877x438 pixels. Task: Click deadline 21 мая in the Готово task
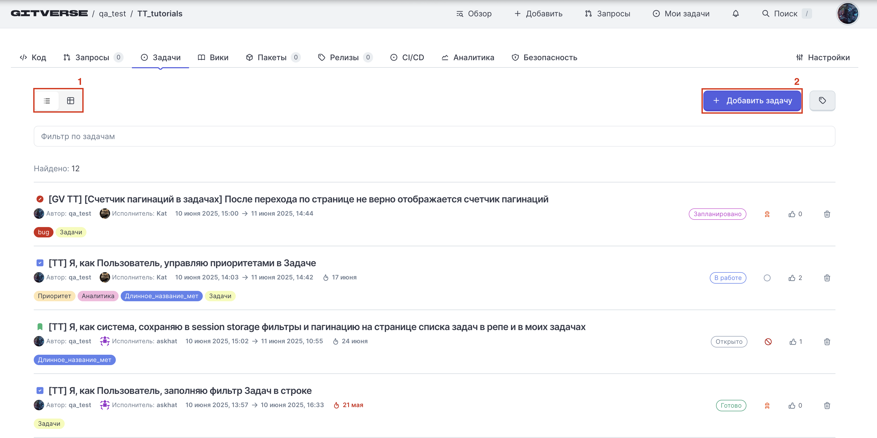click(x=349, y=405)
